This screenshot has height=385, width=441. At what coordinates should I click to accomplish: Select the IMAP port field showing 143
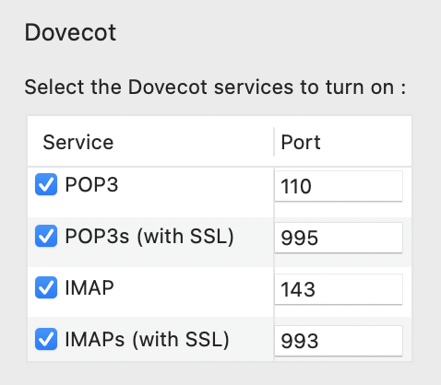point(339,289)
